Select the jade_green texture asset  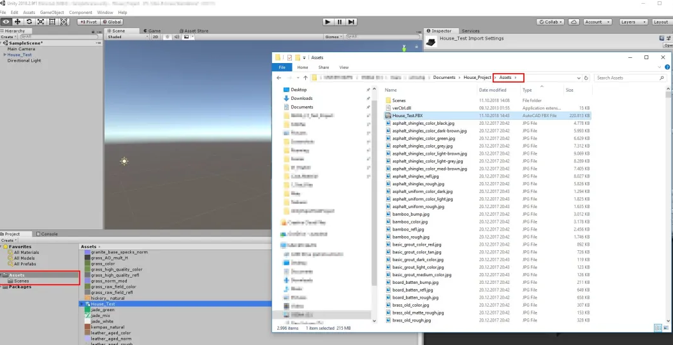(102, 310)
